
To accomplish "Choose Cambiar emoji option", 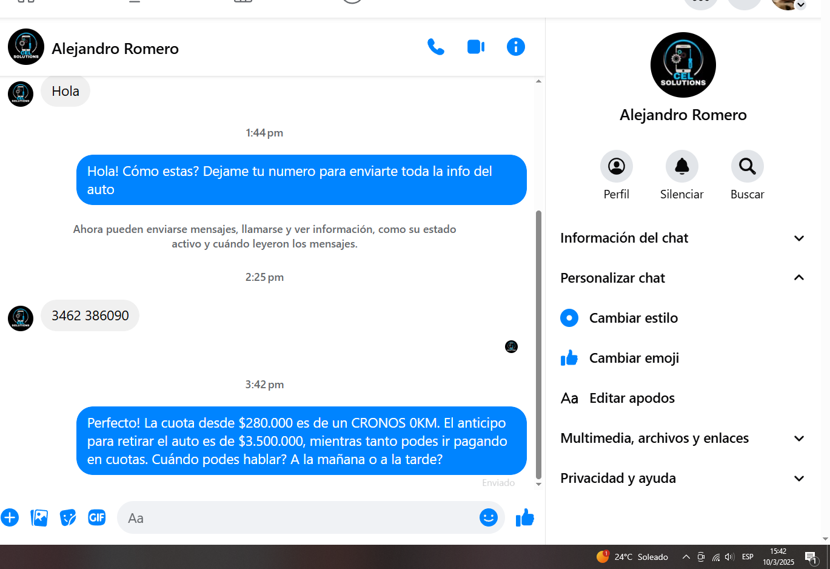I will [683, 358].
